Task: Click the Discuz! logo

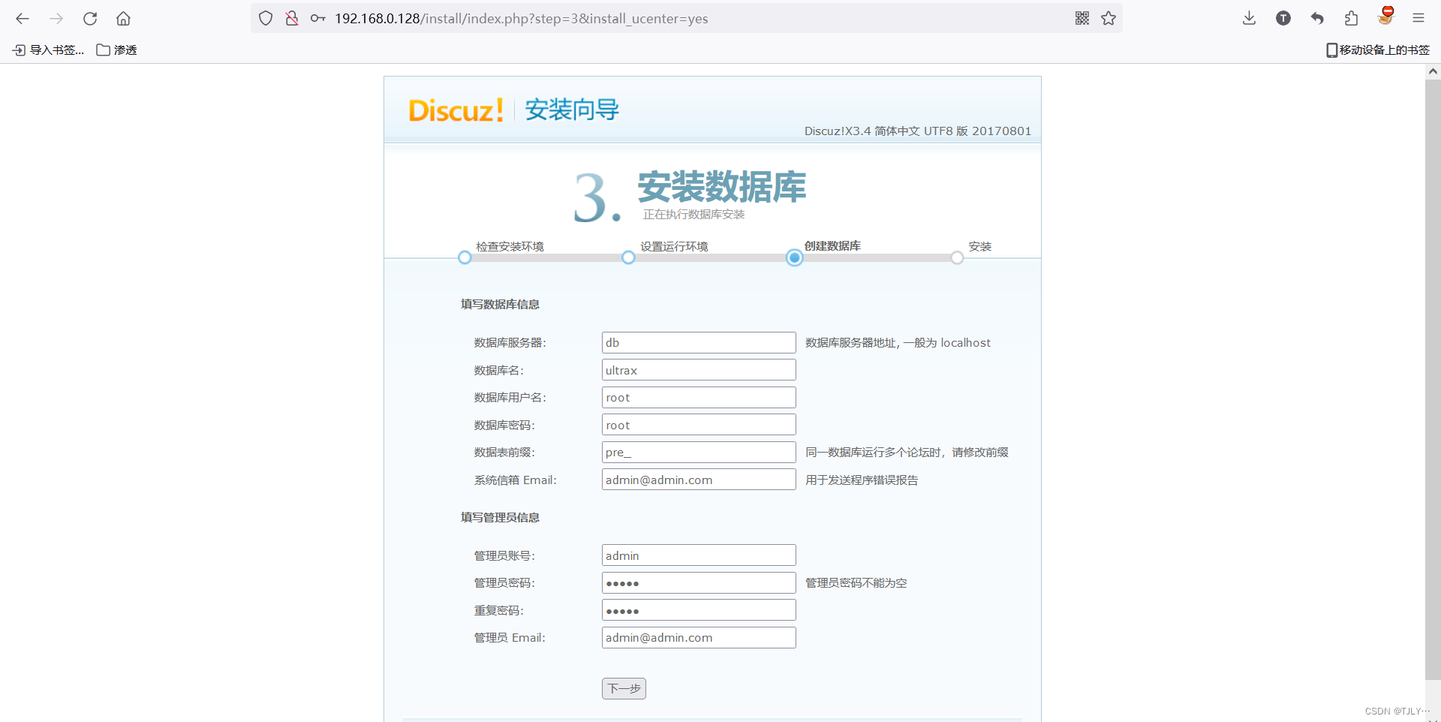Action: coord(456,110)
